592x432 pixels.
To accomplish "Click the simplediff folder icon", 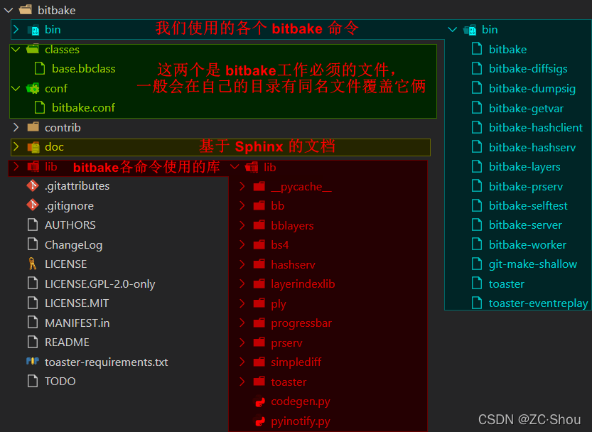I will (259, 362).
